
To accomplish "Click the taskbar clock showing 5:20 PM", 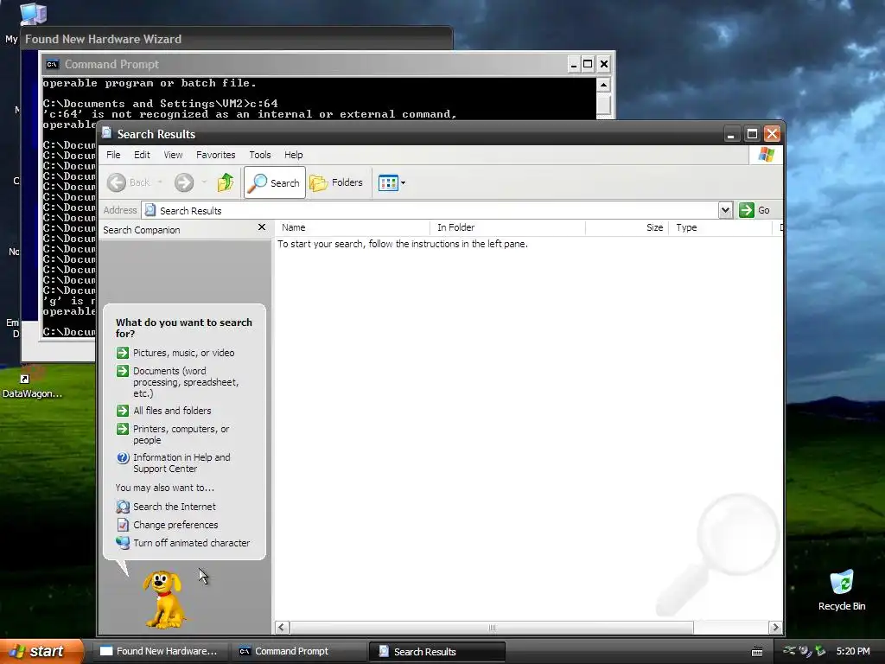I will 853,651.
